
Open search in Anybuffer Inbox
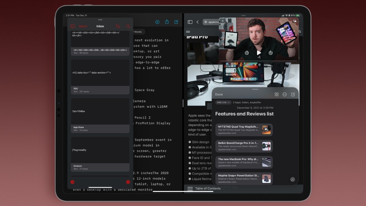point(128,26)
